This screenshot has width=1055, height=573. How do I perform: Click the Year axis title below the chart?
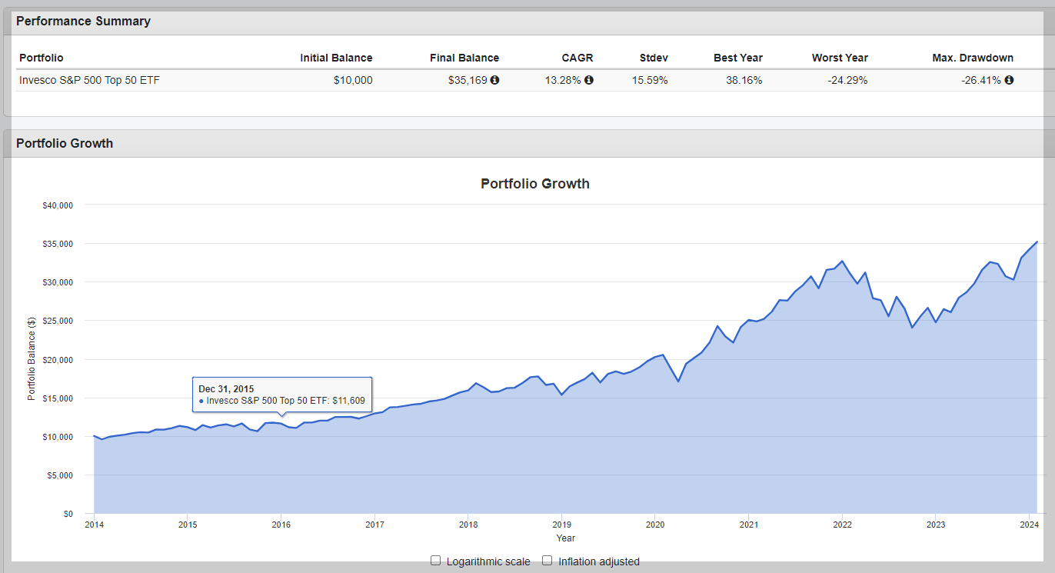(566, 538)
